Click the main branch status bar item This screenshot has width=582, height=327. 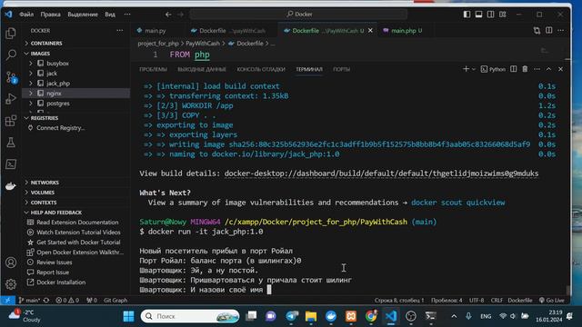29,301
